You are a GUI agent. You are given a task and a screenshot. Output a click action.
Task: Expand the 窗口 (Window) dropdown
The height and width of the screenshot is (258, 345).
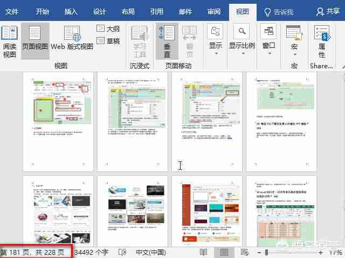pyautogui.click(x=269, y=40)
